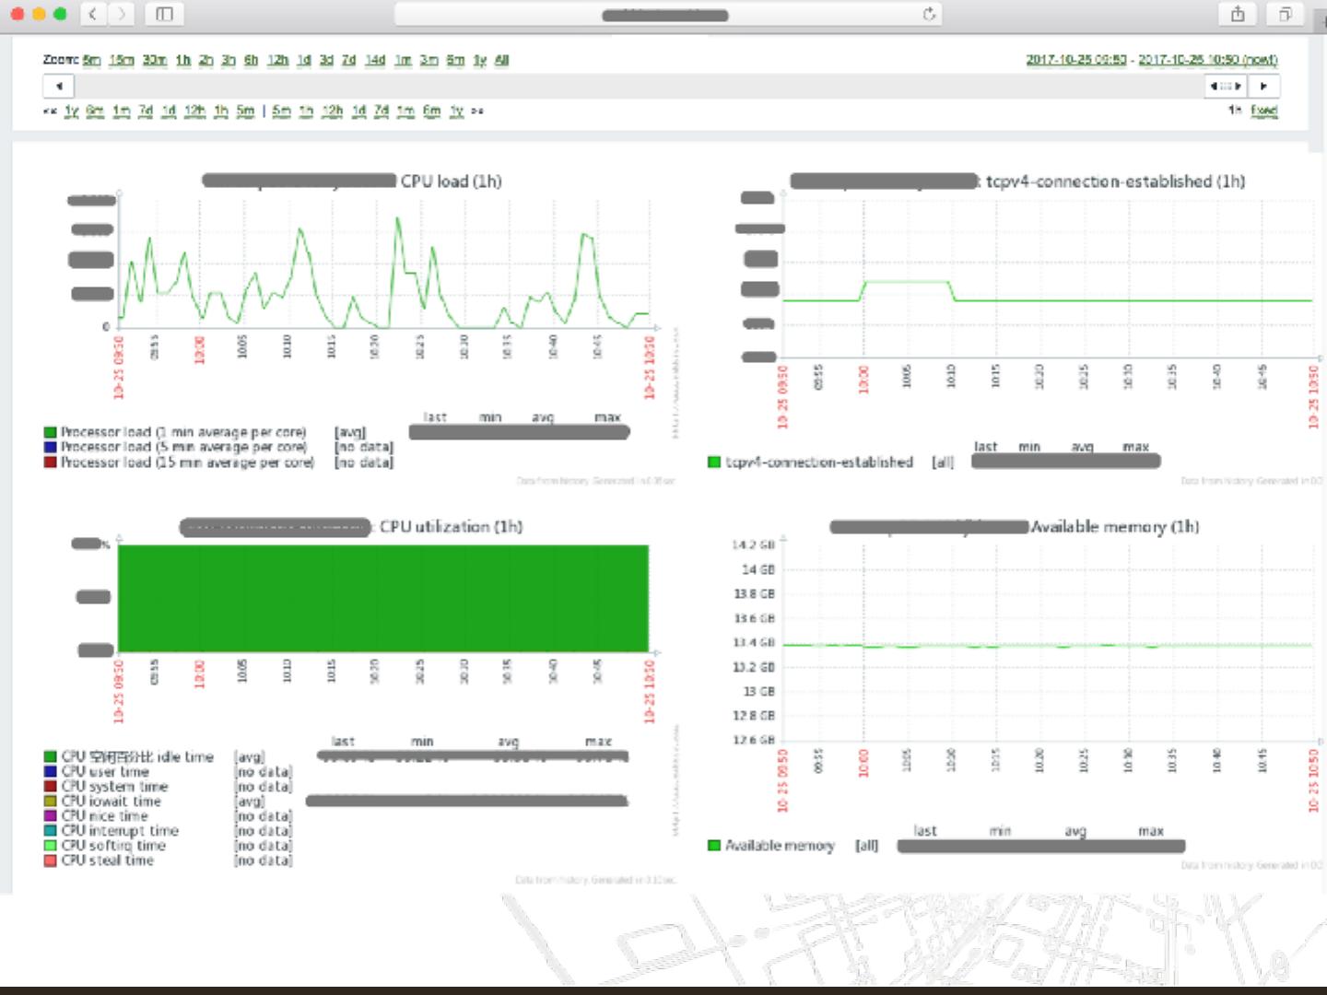The image size is (1327, 995).
Task: Click green Processor load 1 min legend swatch
Action: [51, 432]
